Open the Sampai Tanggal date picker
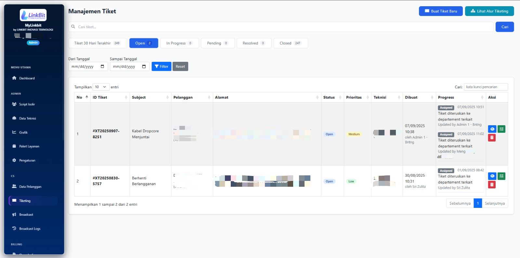520x258 pixels. pyautogui.click(x=144, y=66)
